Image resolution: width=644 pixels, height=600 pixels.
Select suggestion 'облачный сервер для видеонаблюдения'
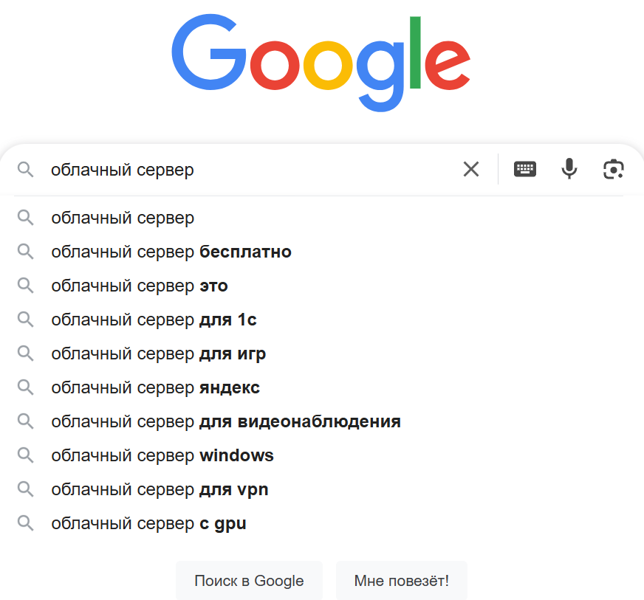click(225, 421)
